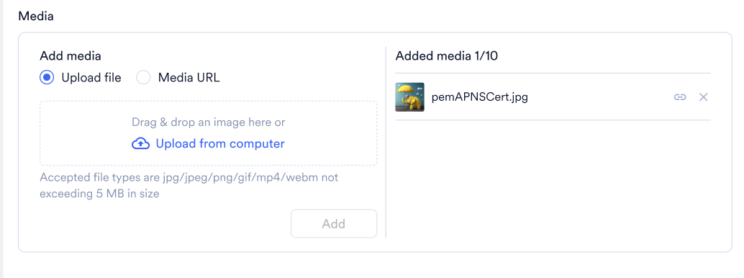The width and height of the screenshot is (744, 278).
Task: Click inside the dashed drag-and-drop zone
Action: click(x=208, y=133)
